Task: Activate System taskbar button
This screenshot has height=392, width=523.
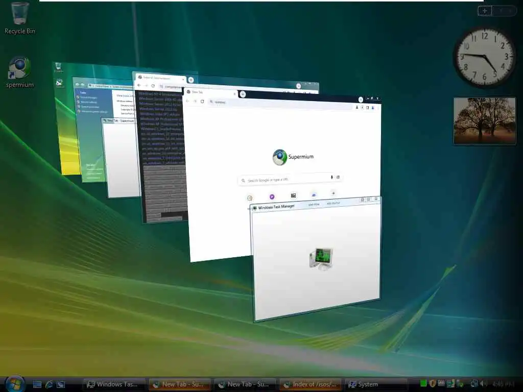Action: (x=375, y=384)
